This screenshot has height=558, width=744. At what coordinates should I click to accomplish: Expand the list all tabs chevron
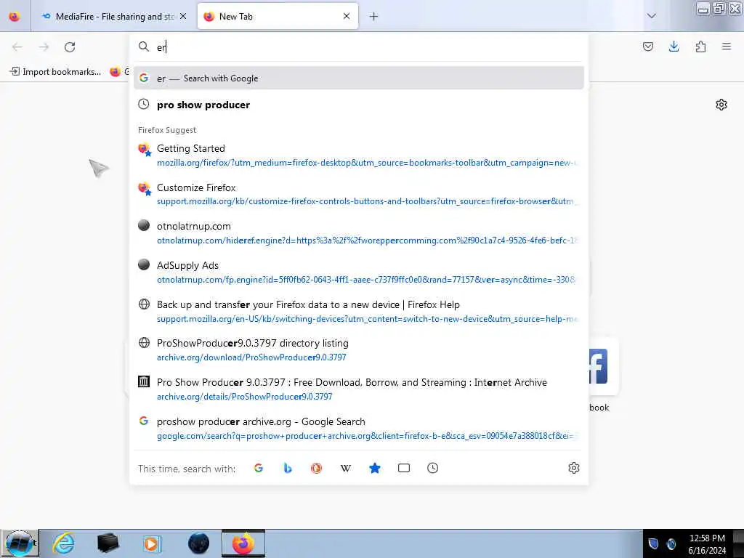coord(652,16)
